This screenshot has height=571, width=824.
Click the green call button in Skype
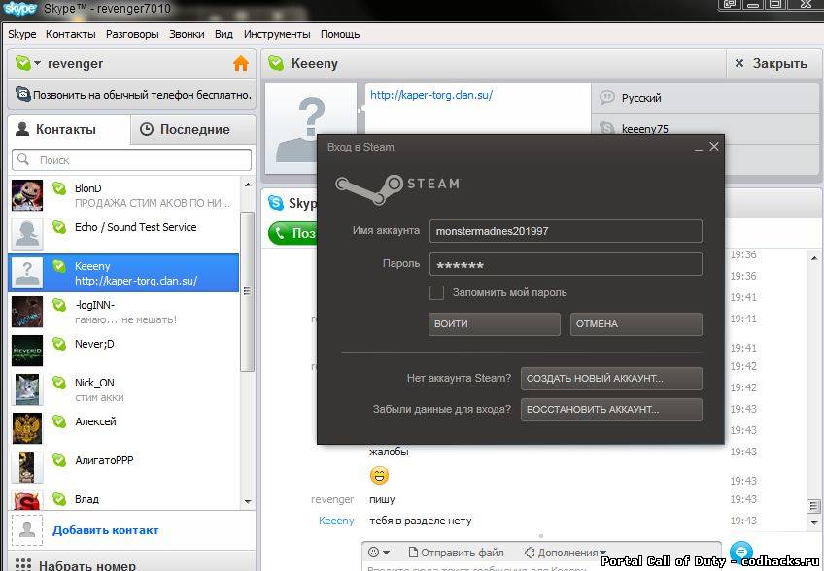click(x=292, y=233)
